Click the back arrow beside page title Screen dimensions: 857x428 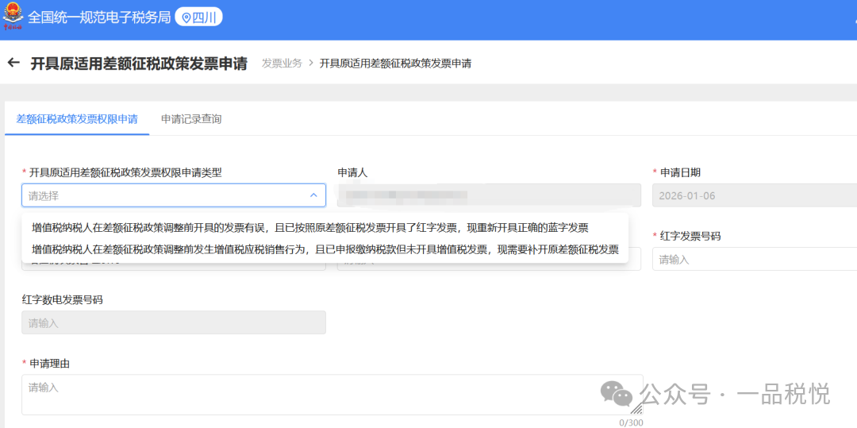pyautogui.click(x=13, y=63)
